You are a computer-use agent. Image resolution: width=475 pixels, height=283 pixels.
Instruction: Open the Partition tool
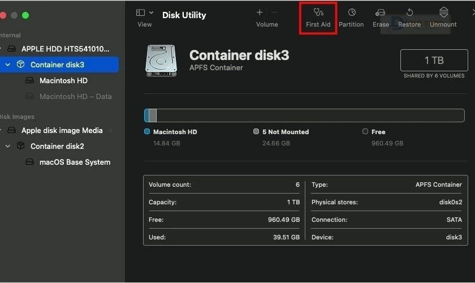[x=351, y=12]
